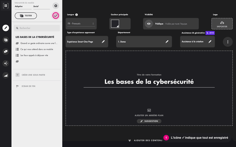This screenshot has height=147, width=236.
Task: Click the LES BASES DE LA CYBERSÉCURITÉ heading
Action: (x=35, y=37)
